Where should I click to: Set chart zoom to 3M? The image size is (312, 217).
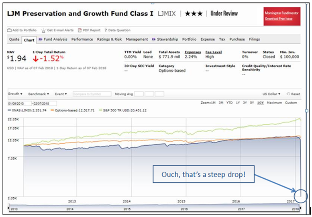221,103
